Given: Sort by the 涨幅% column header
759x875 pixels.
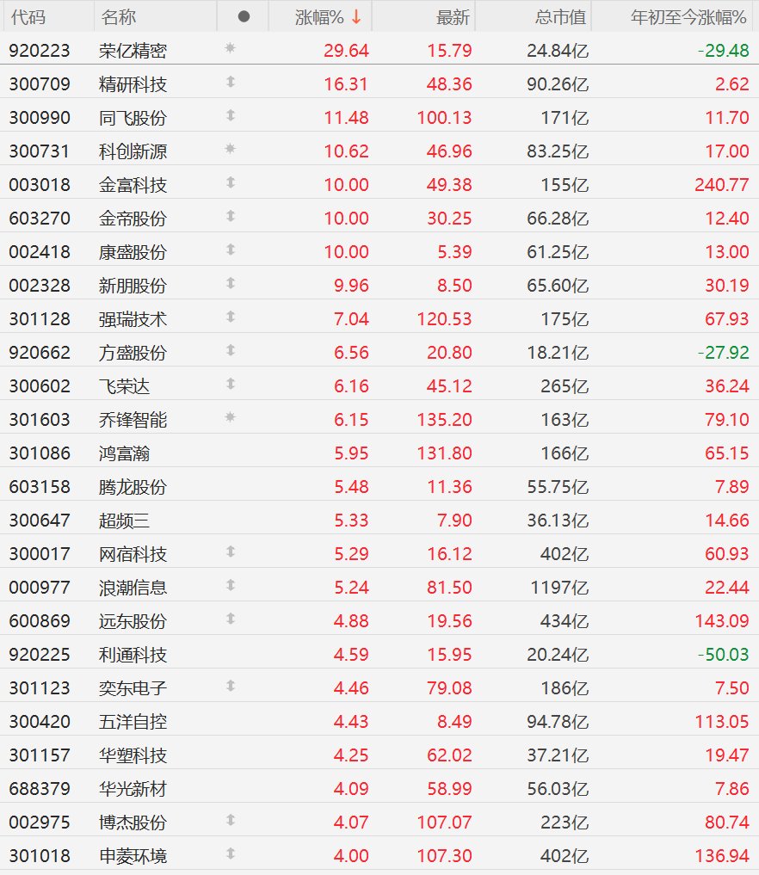Looking at the screenshot, I should tap(319, 17).
